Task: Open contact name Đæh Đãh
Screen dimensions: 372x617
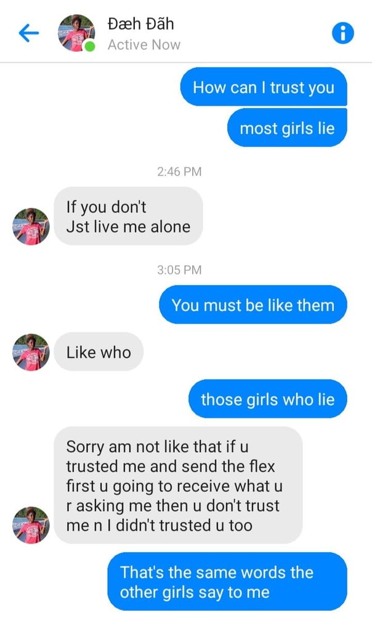Action: pyautogui.click(x=140, y=24)
